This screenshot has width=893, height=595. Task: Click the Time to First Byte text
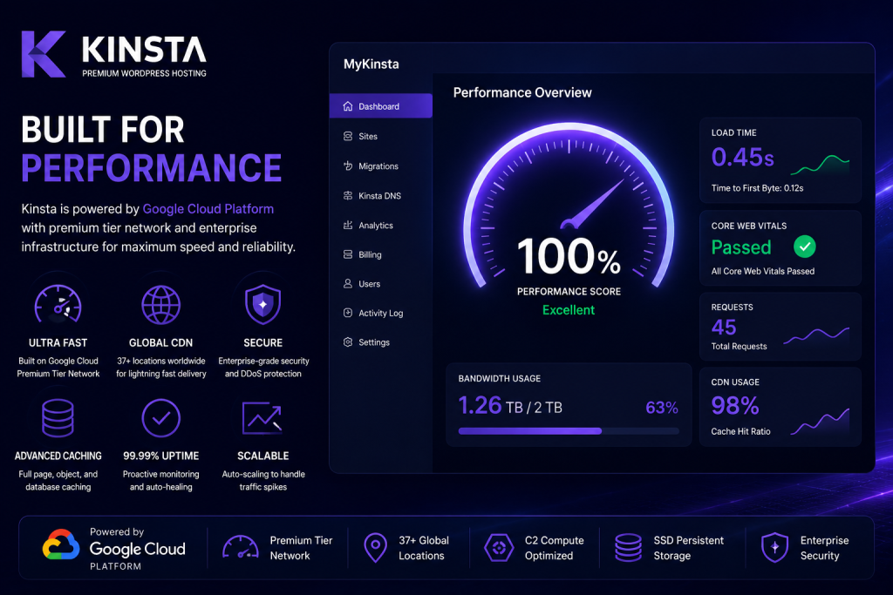[758, 187]
